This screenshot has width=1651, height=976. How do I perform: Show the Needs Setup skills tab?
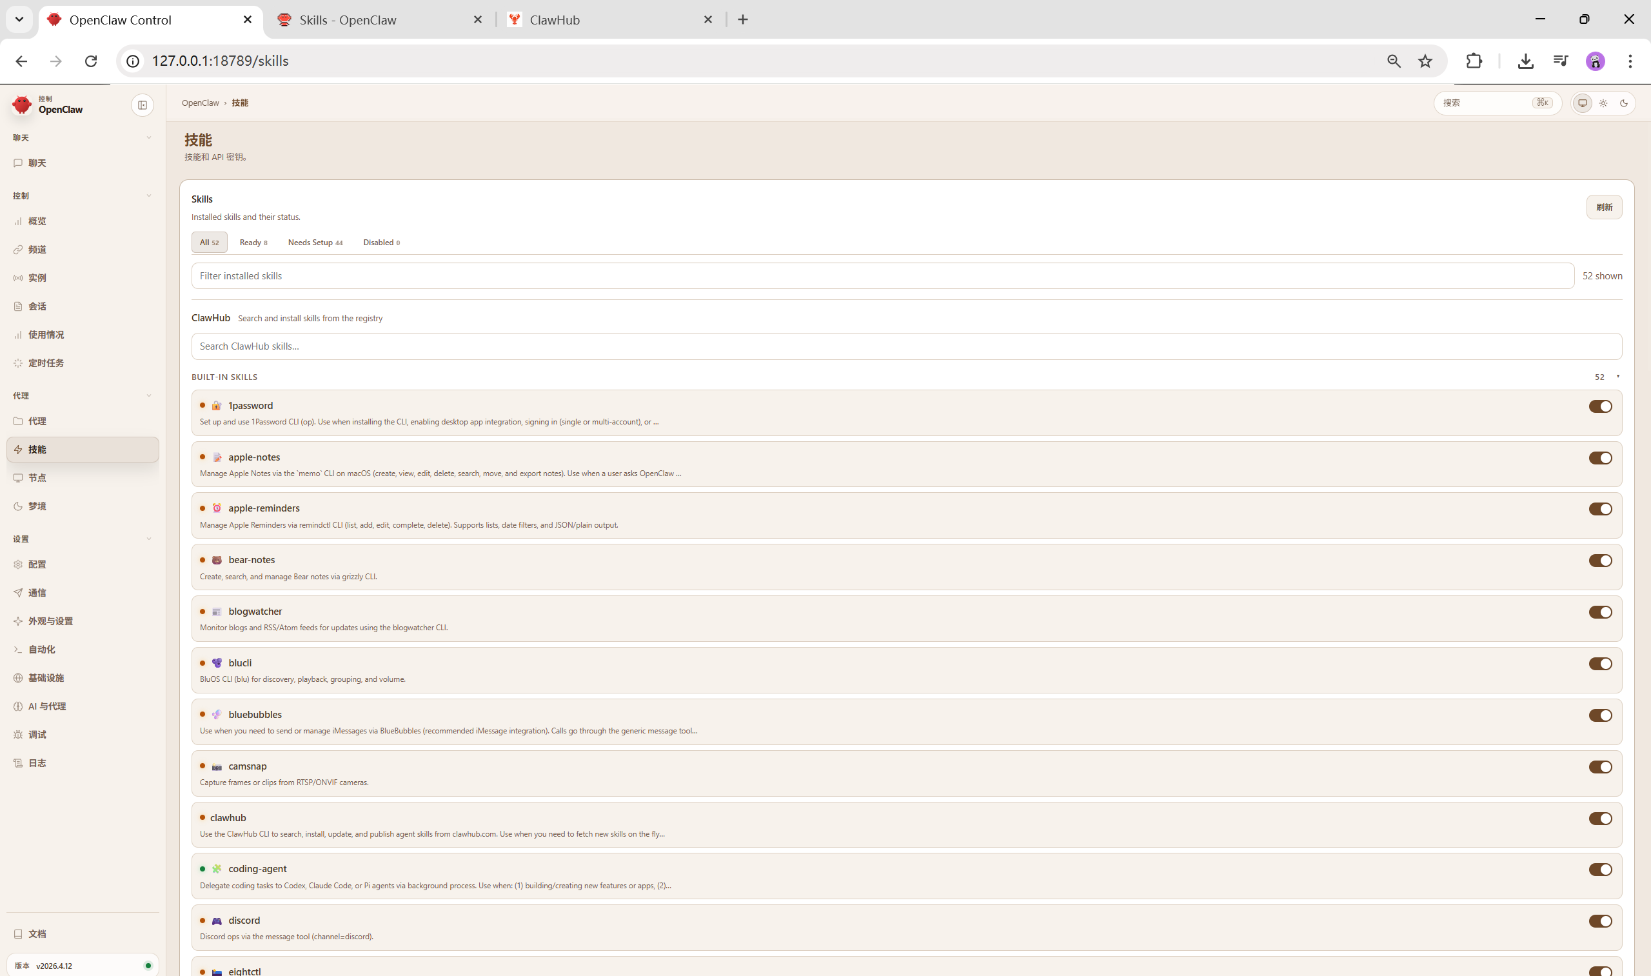(314, 243)
